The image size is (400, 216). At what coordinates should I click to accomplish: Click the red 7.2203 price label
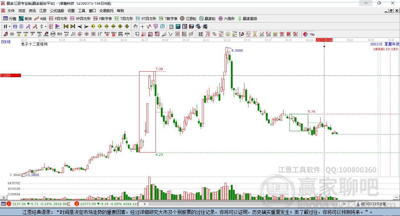[x=11, y=75]
